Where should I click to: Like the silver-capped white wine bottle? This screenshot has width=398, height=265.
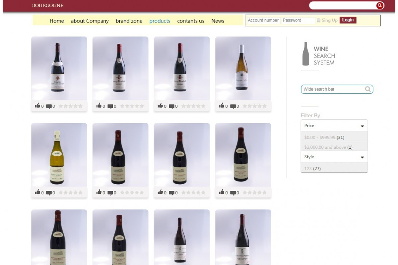point(222,106)
